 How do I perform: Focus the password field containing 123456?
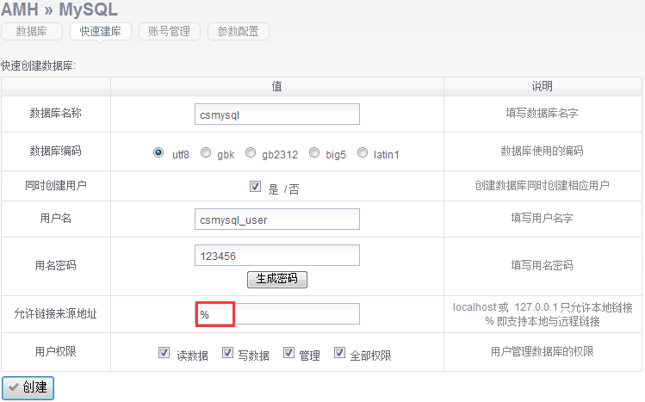[276, 256]
